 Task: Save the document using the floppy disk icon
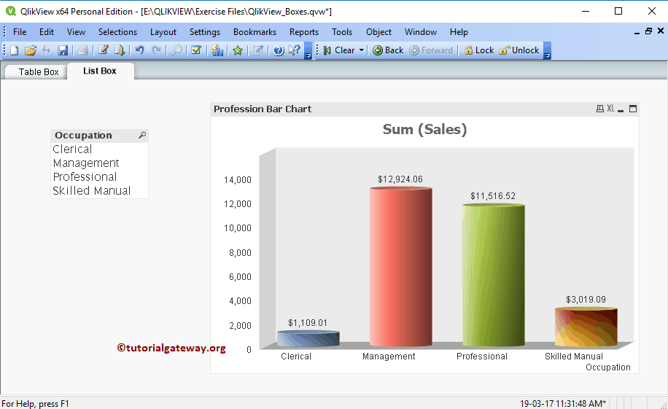click(63, 50)
